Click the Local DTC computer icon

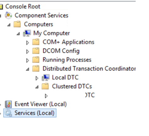click(46, 78)
